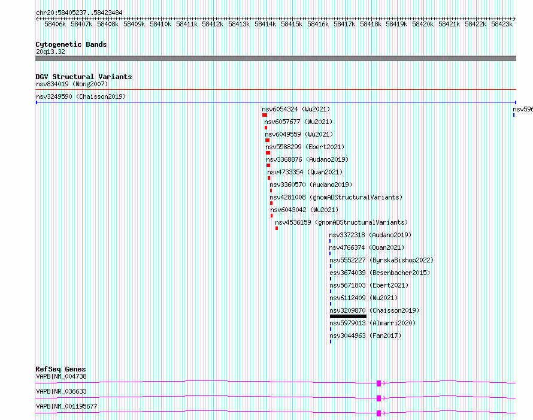Viewport: 533px width, 420px height.
Task: Click the 58419k ruler tick label
Action: tap(396, 24)
